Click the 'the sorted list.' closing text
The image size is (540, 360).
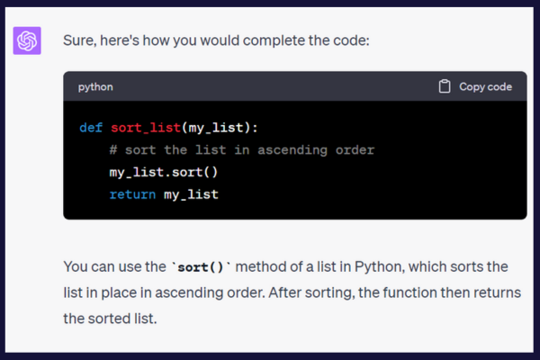(x=110, y=319)
